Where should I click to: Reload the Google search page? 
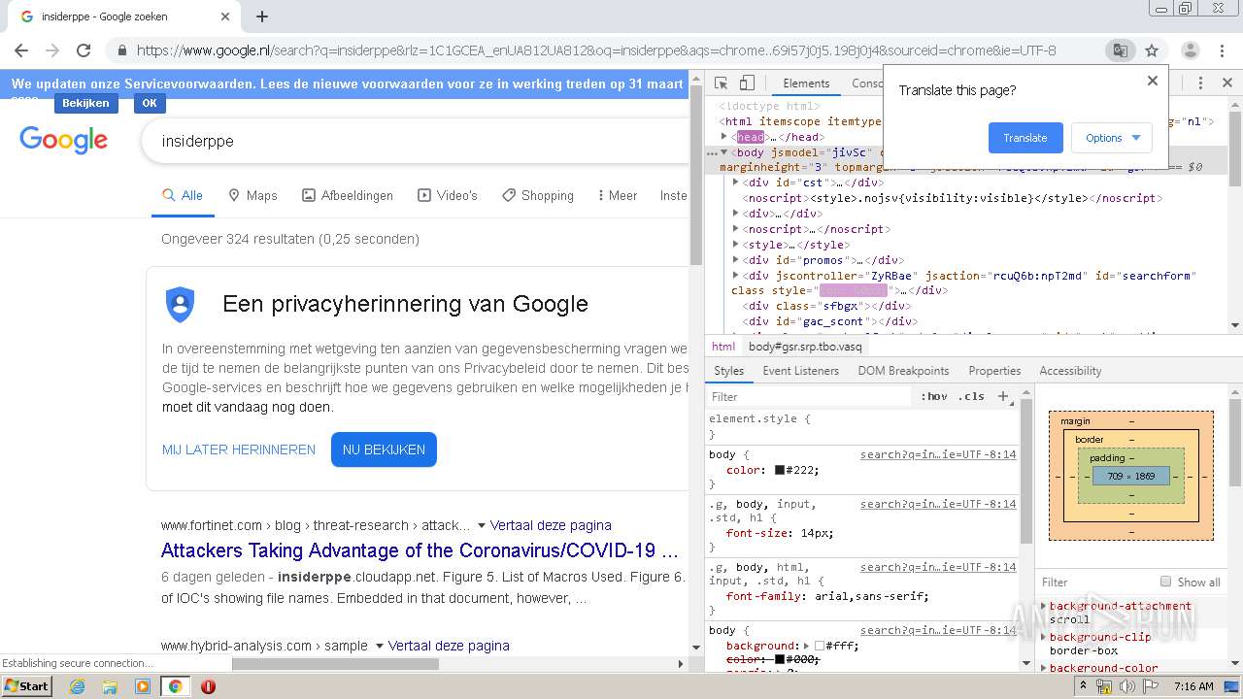pyautogui.click(x=84, y=50)
